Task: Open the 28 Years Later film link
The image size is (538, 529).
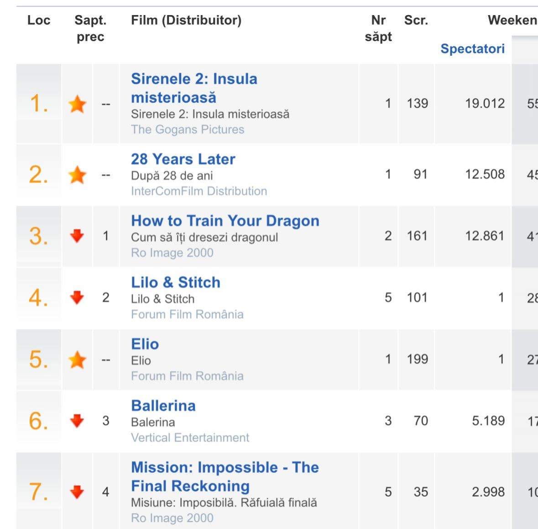Action: click(x=183, y=159)
